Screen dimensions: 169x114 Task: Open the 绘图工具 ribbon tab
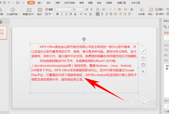pos(121,3)
